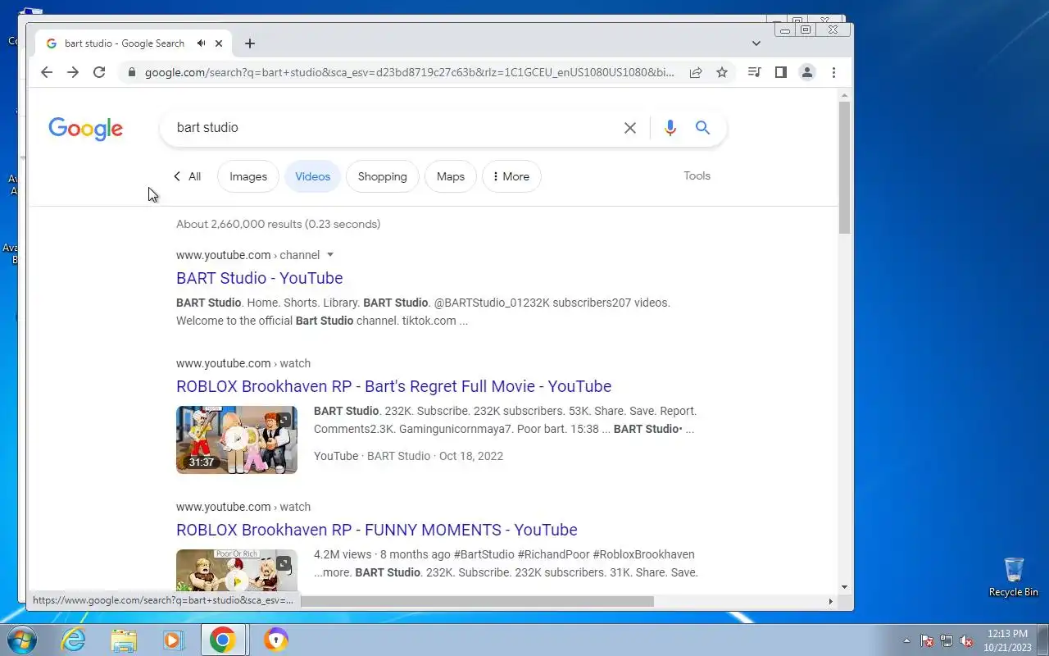Click into the bart studio search field
The height and width of the screenshot is (656, 1049).
tap(393, 128)
